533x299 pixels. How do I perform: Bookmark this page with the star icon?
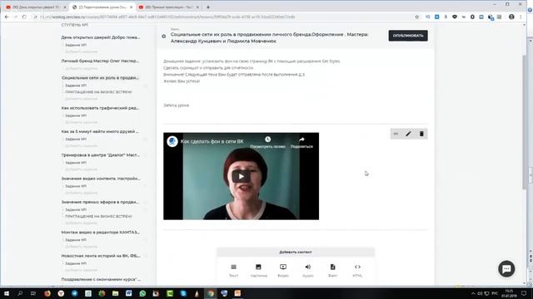tap(416, 17)
